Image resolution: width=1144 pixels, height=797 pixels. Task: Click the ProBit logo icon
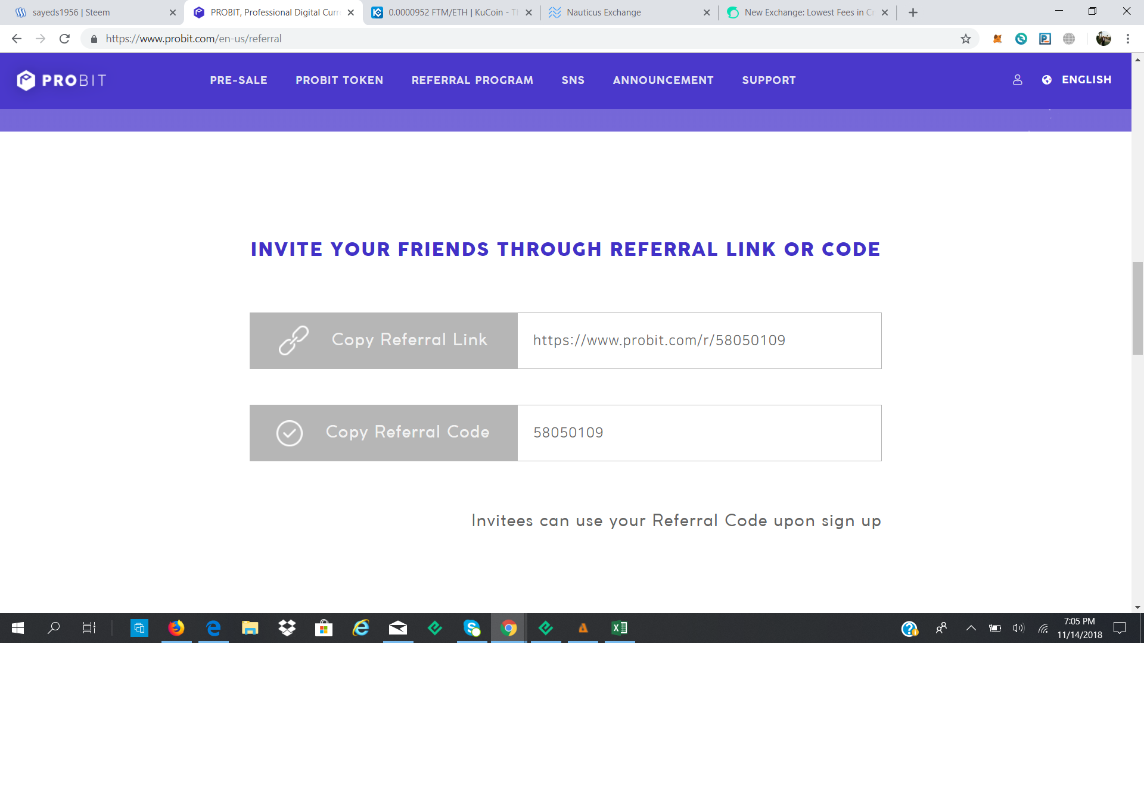coord(26,80)
